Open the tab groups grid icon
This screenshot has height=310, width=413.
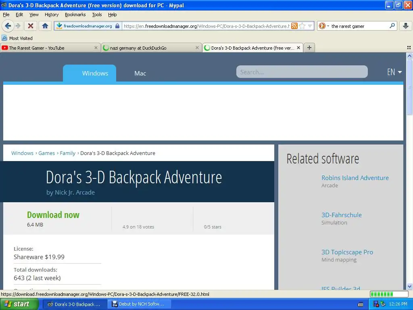(x=409, y=48)
